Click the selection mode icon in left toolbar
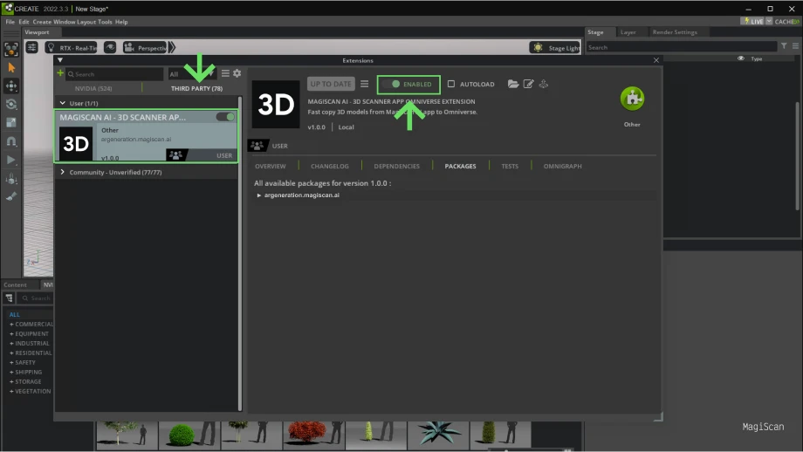 (10, 49)
